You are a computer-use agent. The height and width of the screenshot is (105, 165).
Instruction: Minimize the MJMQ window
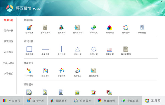pos(155,2)
